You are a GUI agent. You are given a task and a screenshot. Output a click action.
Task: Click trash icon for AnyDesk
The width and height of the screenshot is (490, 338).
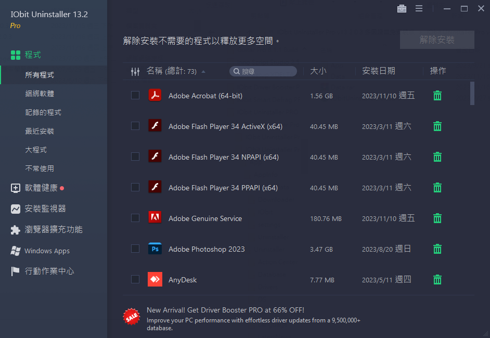(x=437, y=280)
